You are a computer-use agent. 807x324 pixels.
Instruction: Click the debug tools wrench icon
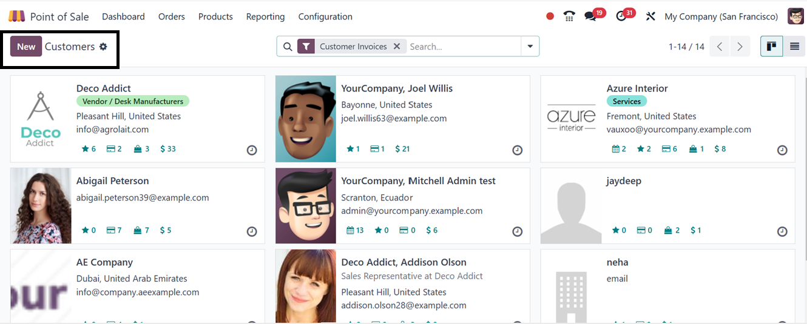click(650, 16)
